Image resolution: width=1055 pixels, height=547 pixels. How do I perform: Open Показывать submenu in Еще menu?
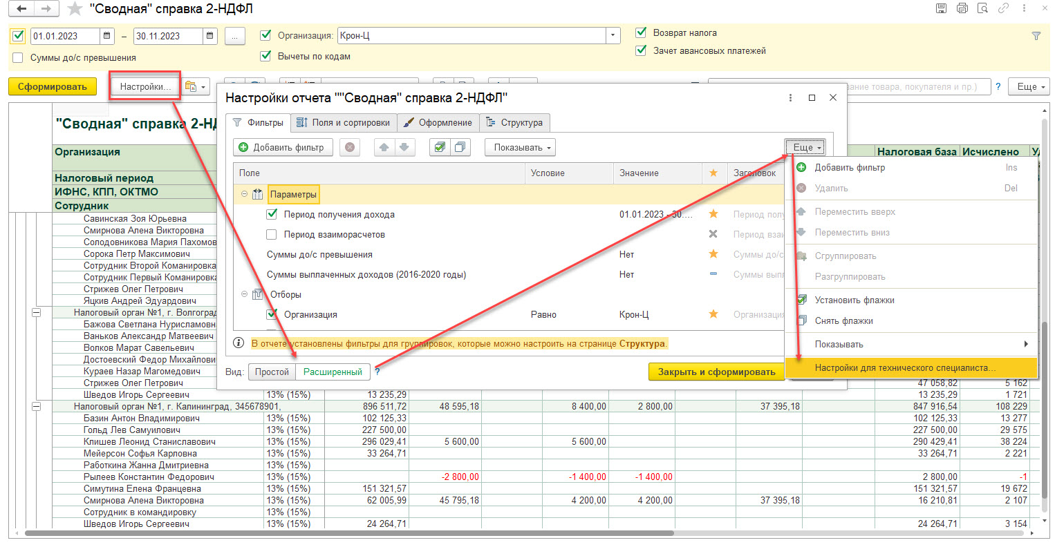(911, 344)
